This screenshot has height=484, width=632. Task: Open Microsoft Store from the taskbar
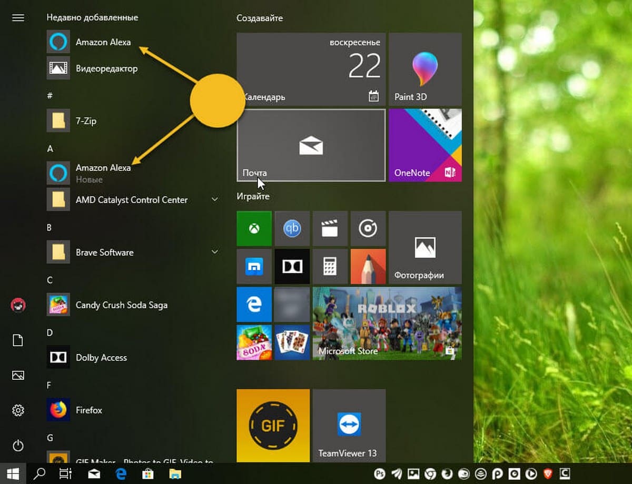coord(148,473)
